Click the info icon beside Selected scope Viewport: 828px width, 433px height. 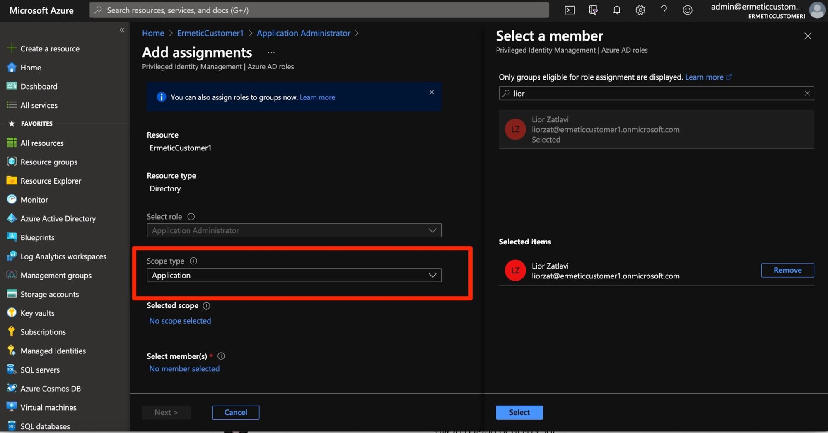[206, 306]
